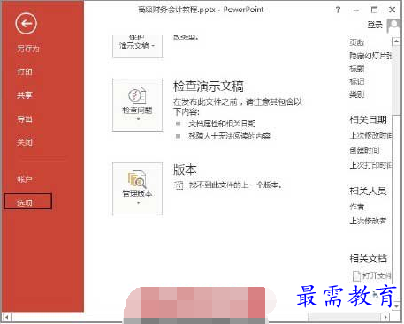Click the 相关人员 heading
The image size is (404, 324).
pos(368,192)
